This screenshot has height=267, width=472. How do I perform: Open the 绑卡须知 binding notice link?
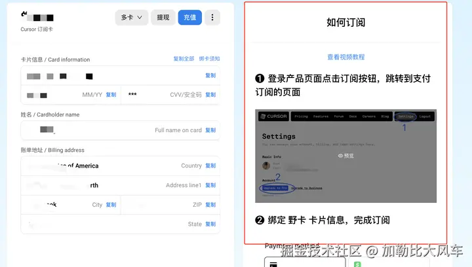(209, 58)
